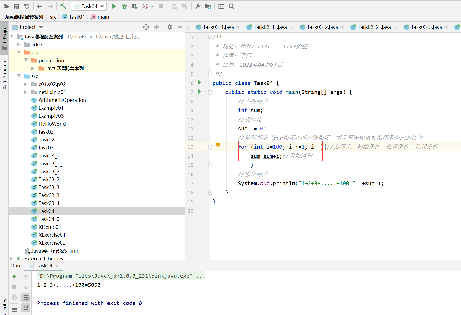Close the Task04 run tab
This screenshot has width=461, height=315.
pyautogui.click(x=57, y=266)
